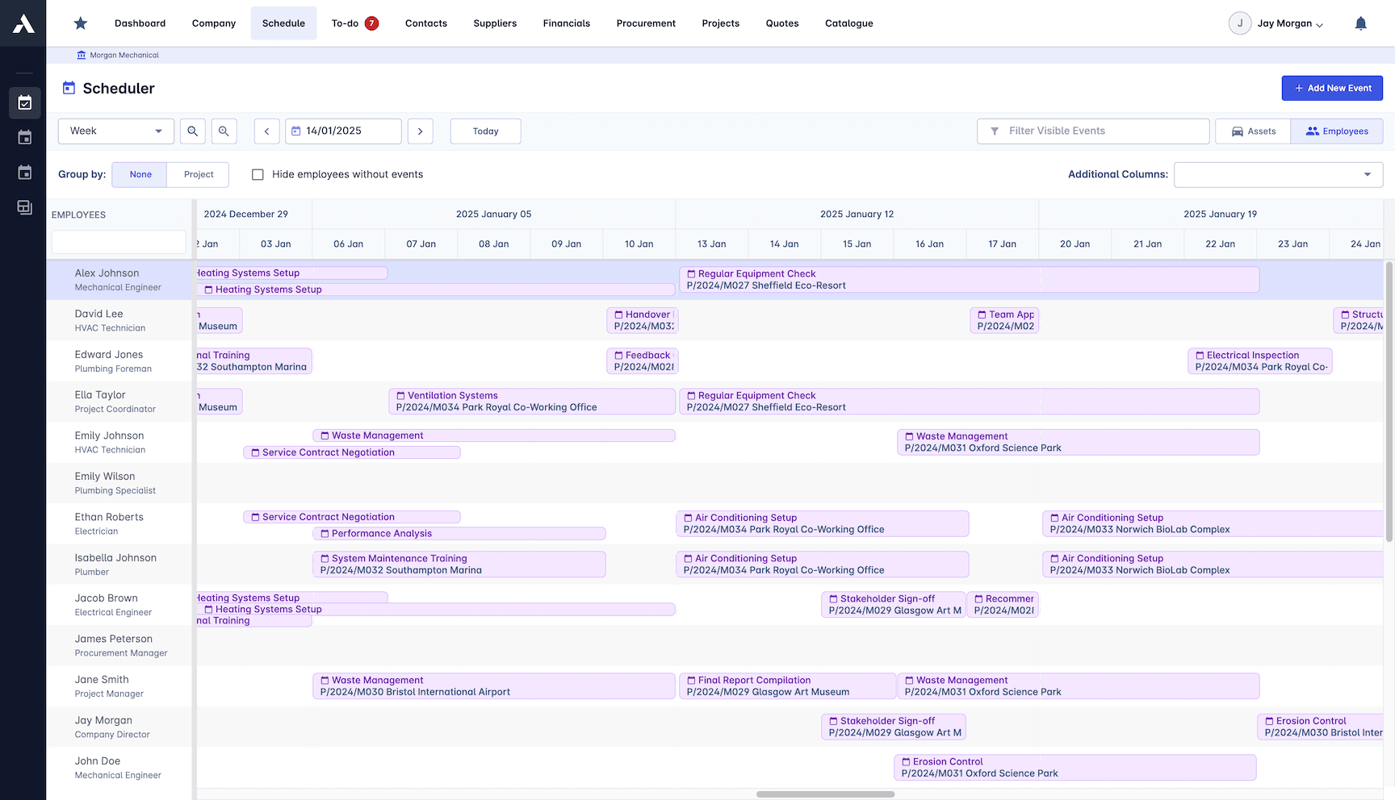This screenshot has height=800, width=1395.
Task: Switch to the Financials tab
Action: [x=566, y=23]
